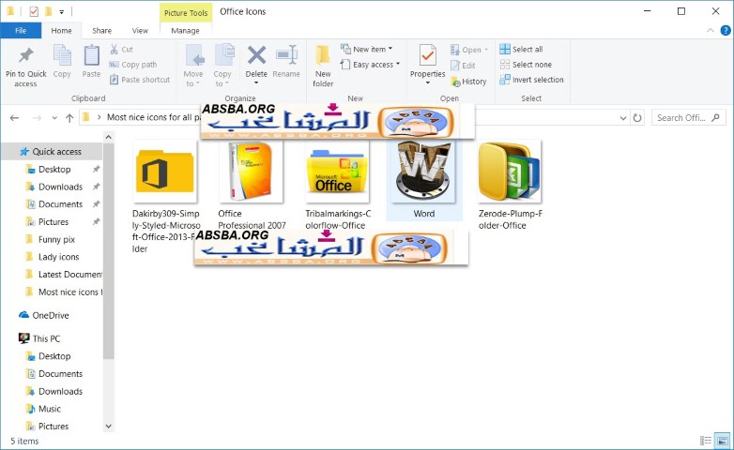Open the Copy to dropdown
Viewport: 734px width, 450px height.
tap(222, 66)
